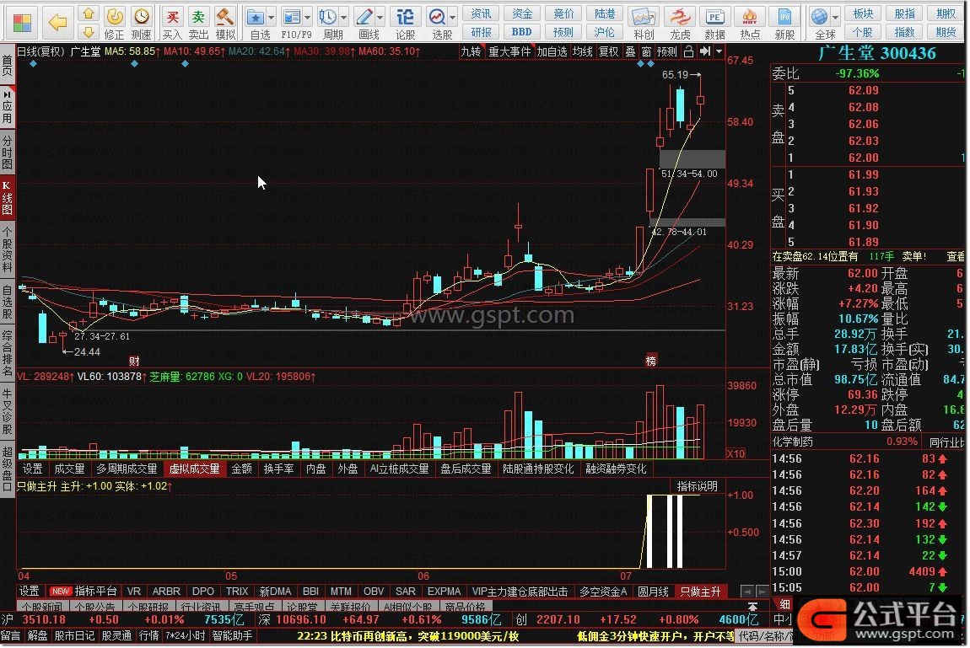Open the 选股 stock screener

pyautogui.click(x=438, y=23)
